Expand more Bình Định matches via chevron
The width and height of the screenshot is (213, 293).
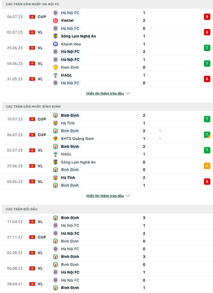(x=128, y=196)
